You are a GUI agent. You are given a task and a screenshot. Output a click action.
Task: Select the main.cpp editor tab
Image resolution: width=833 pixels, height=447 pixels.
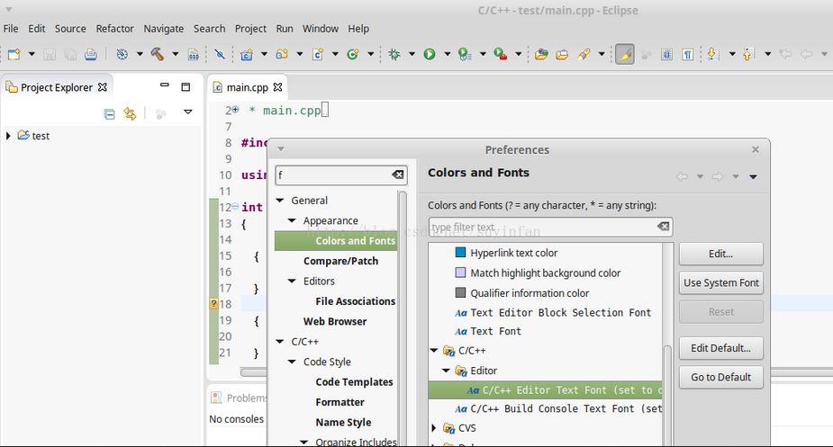(x=248, y=87)
